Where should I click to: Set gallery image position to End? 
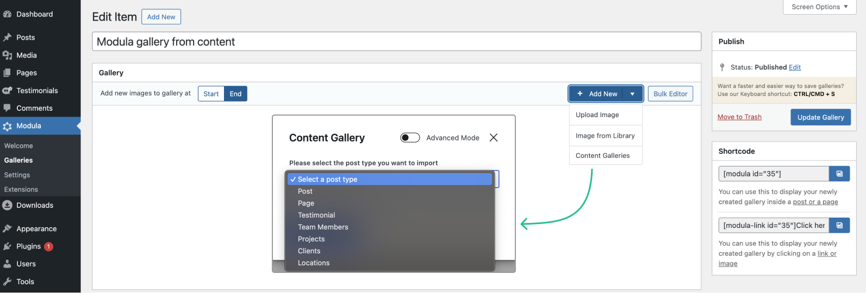tap(235, 94)
